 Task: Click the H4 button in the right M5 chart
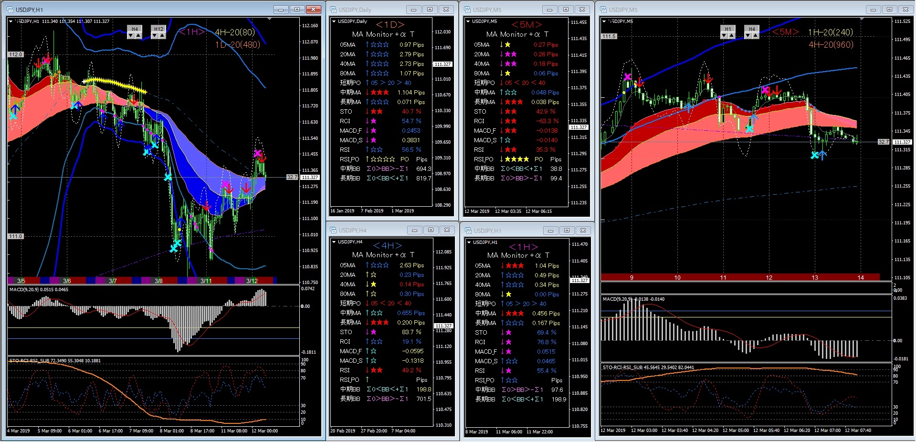coord(752,29)
